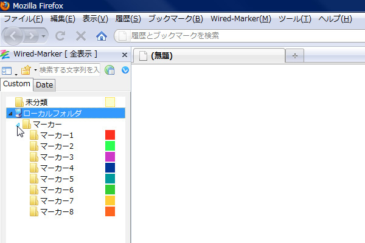This screenshot has height=243, width=365.
Task: Open a new tab with plus button
Action: (x=294, y=56)
